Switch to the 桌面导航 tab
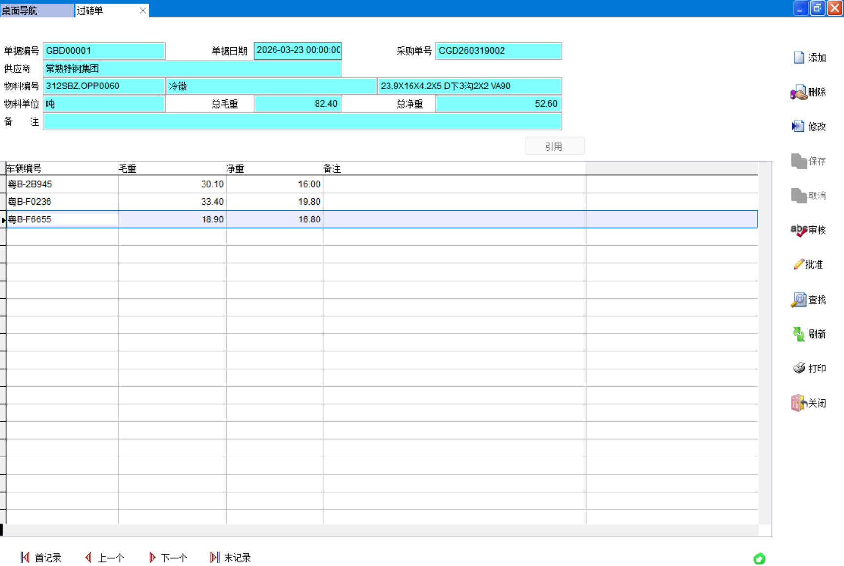Image resolution: width=844 pixels, height=566 pixels. pos(37,10)
